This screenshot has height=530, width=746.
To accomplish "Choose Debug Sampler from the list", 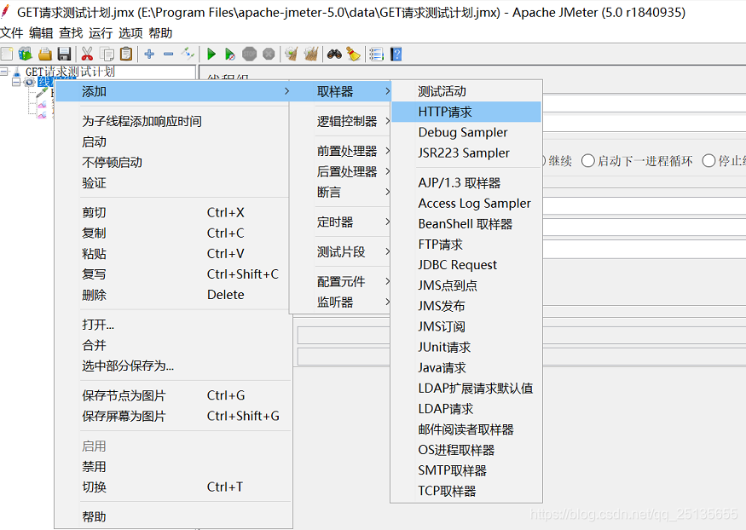I will click(466, 132).
